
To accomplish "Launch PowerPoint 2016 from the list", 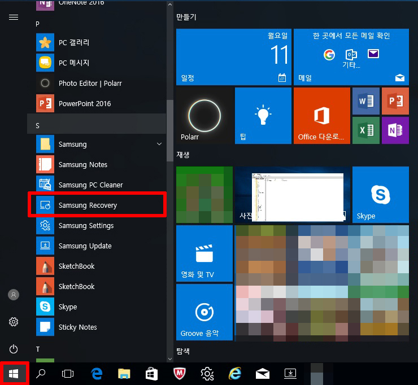I will click(x=97, y=103).
